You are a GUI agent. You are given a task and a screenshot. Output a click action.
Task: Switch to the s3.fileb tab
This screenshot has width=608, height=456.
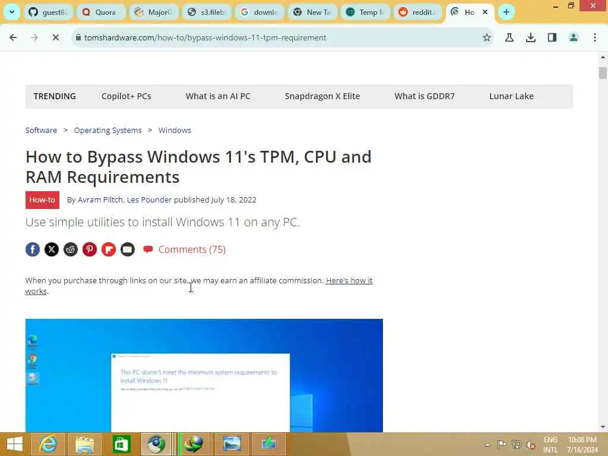(x=206, y=12)
